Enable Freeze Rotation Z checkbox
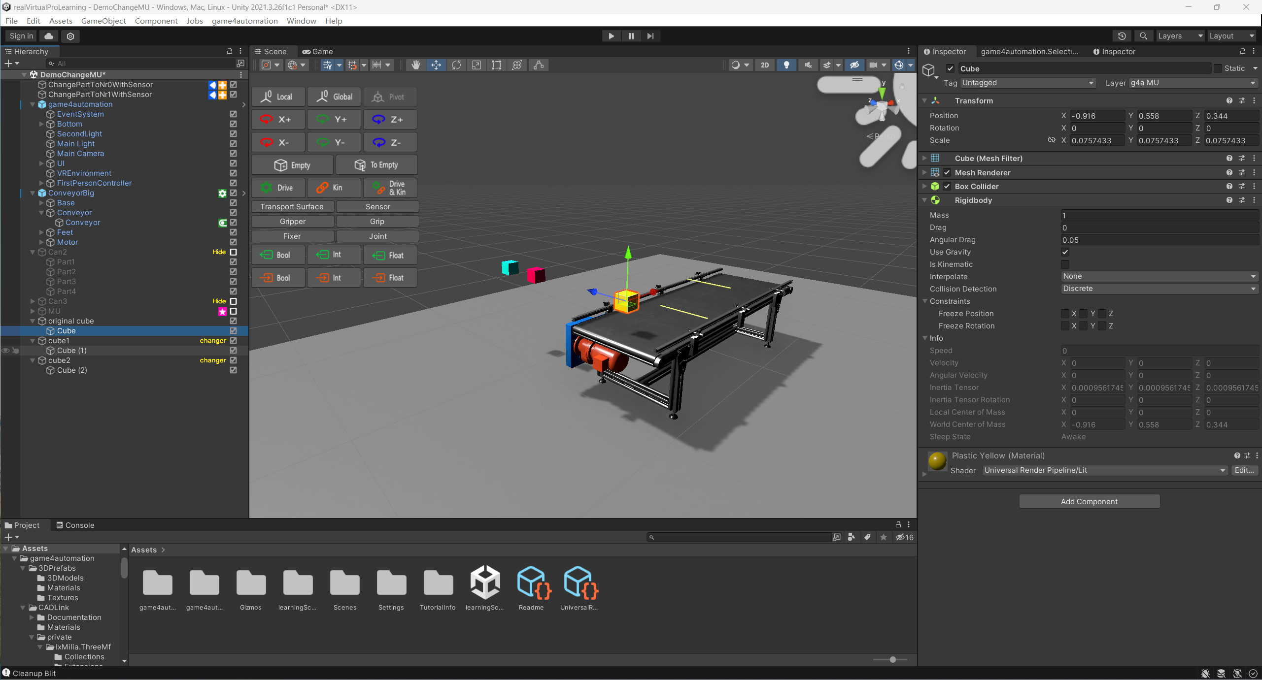This screenshot has width=1262, height=680. [x=1102, y=326]
